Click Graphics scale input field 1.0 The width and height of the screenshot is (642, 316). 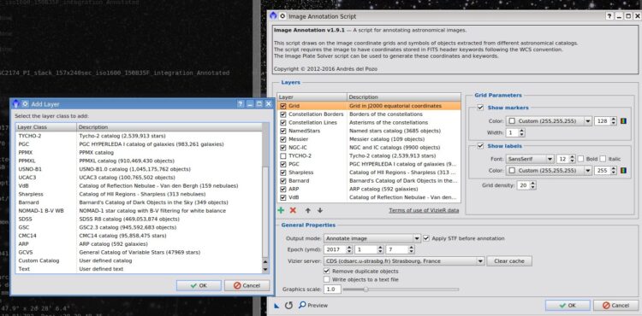click(332, 290)
